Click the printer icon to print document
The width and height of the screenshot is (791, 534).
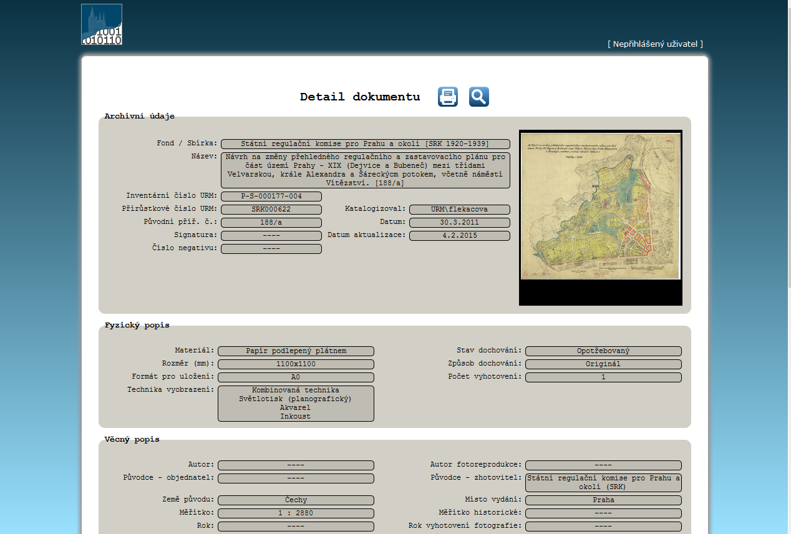point(447,97)
